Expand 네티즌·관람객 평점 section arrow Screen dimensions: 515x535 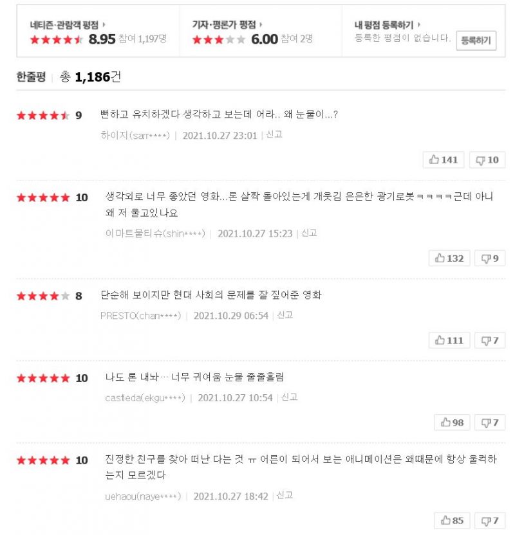pos(104,24)
